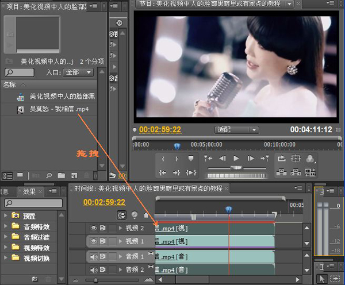This screenshot has height=285, width=345.
Task: Open the Timeline panel flyout menu
Action: coord(298,188)
